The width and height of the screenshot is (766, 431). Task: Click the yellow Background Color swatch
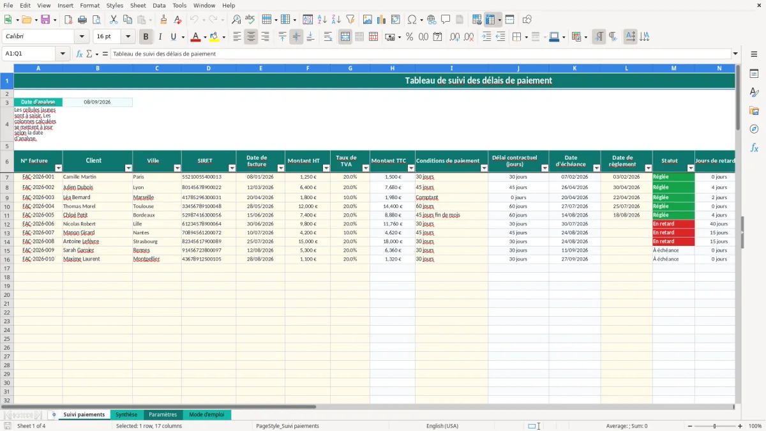click(x=214, y=37)
